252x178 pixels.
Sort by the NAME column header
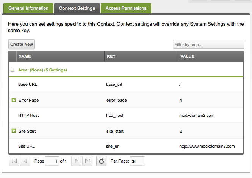click(x=60, y=56)
